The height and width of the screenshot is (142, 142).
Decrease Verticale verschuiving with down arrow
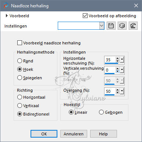click(x=117, y=71)
